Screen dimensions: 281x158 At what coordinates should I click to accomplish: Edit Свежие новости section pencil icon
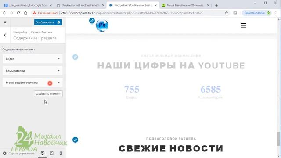coord(75,140)
